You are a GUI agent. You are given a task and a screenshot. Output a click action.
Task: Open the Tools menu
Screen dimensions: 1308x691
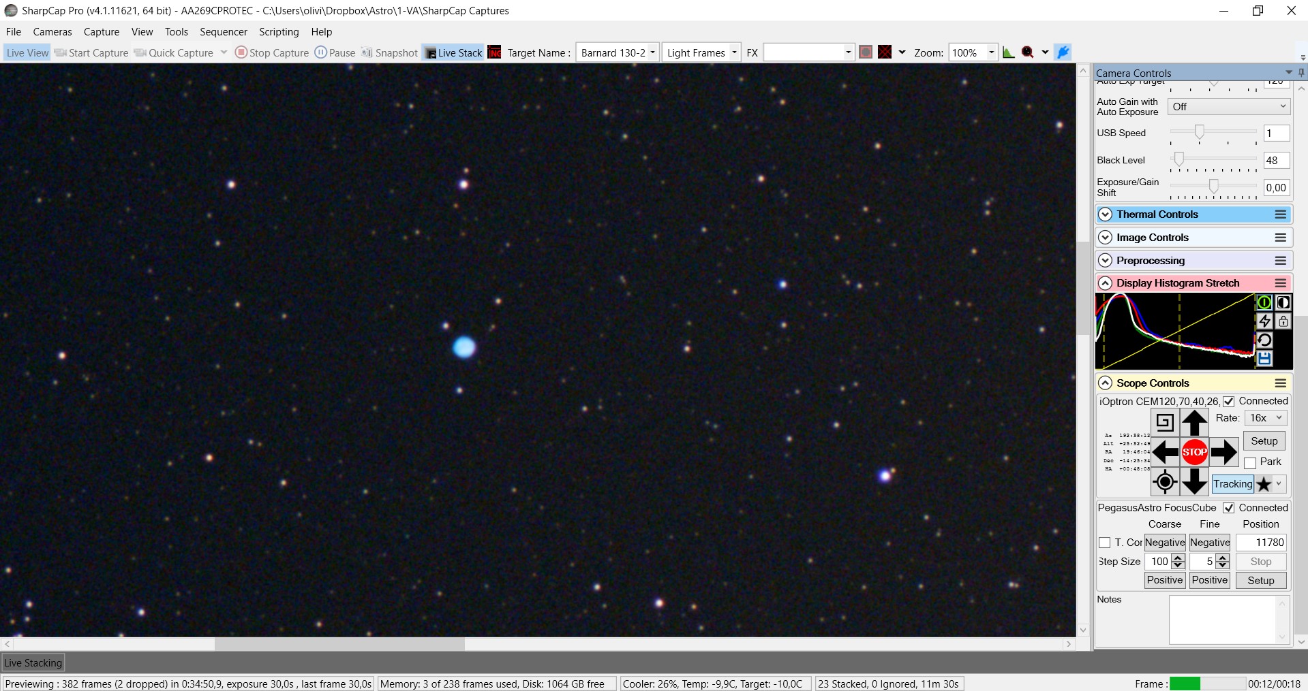tap(176, 32)
